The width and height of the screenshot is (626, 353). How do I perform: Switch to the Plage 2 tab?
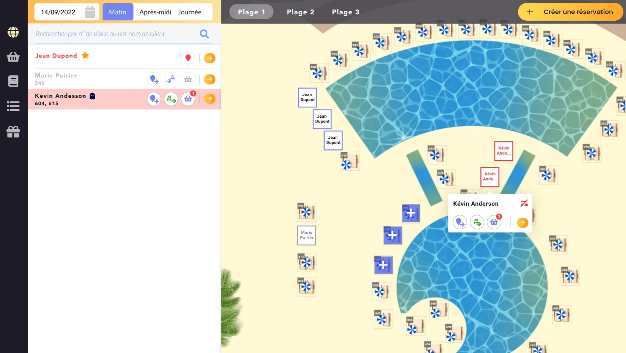(300, 12)
